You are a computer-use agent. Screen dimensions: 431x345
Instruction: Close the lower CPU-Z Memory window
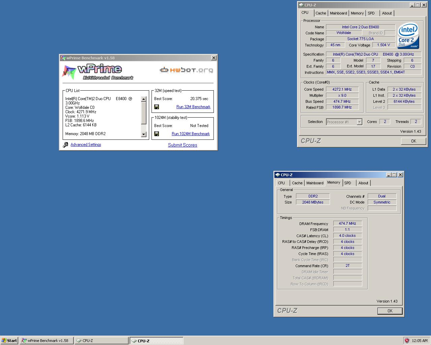tap(400, 175)
